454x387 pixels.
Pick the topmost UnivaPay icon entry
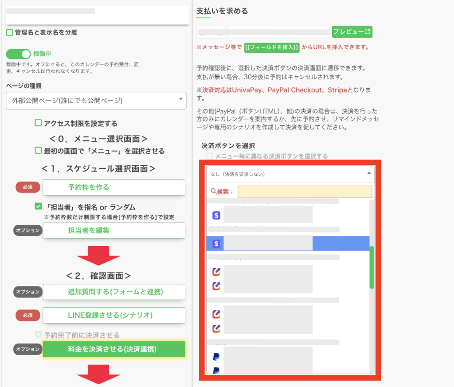click(x=216, y=271)
